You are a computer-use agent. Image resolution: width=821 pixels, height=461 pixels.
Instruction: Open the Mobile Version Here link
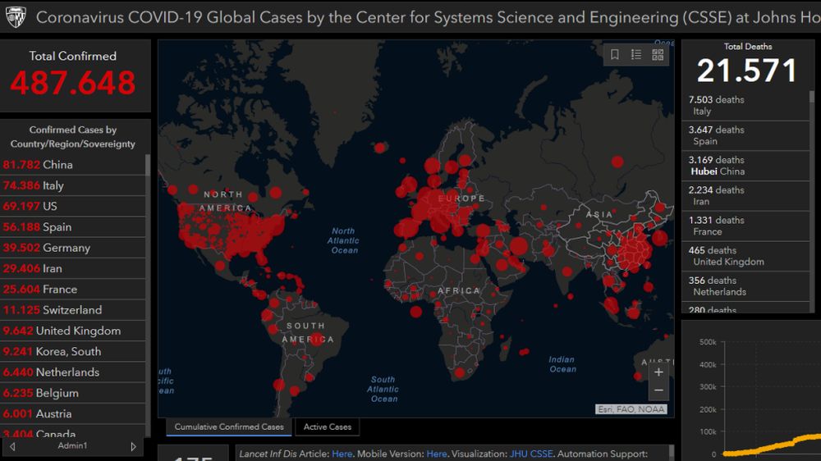(x=437, y=454)
